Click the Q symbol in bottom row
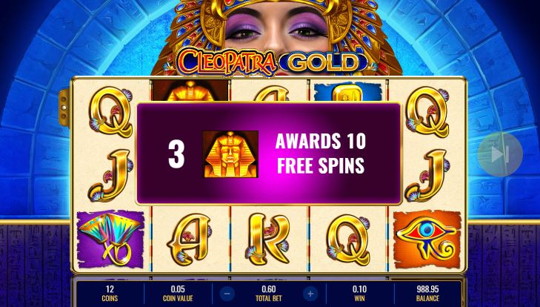The image size is (540, 307). [349, 240]
